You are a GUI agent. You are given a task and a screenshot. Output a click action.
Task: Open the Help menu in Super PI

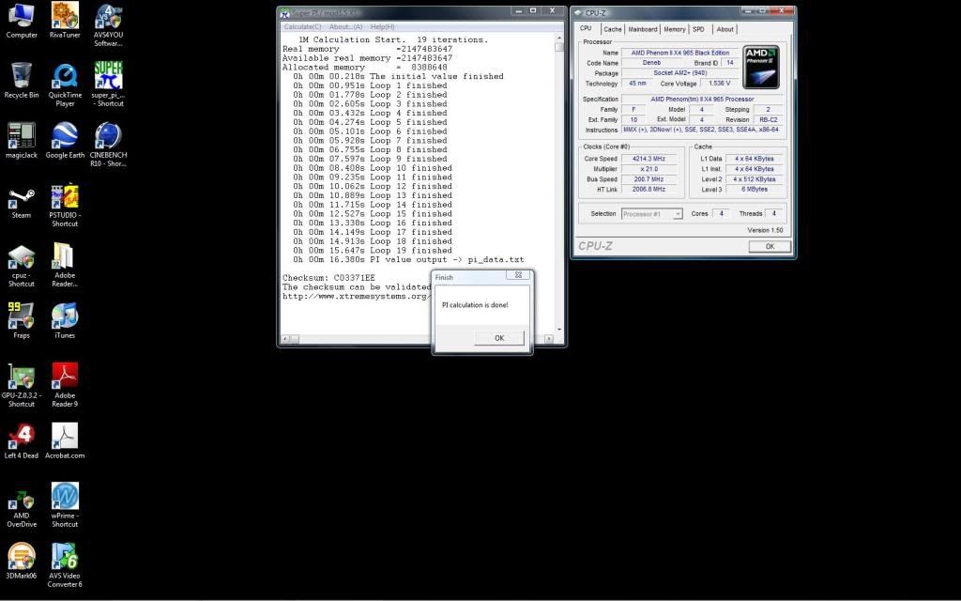tap(383, 27)
